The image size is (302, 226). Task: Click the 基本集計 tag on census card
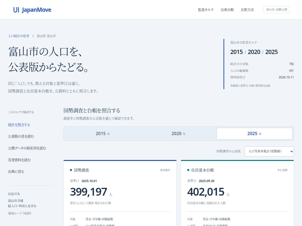coord(165,170)
